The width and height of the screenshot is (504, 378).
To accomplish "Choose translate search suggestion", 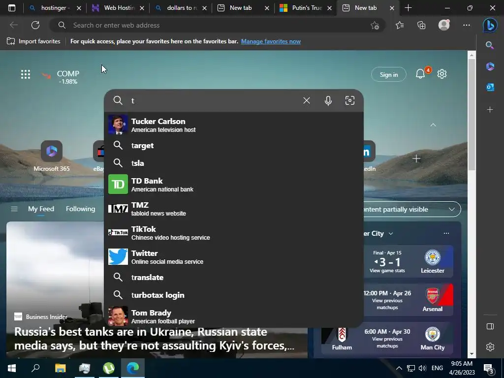I will (x=234, y=278).
